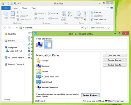The image size is (131, 105).
Task: Switch to Home ribbon tab
Action: 15,8
